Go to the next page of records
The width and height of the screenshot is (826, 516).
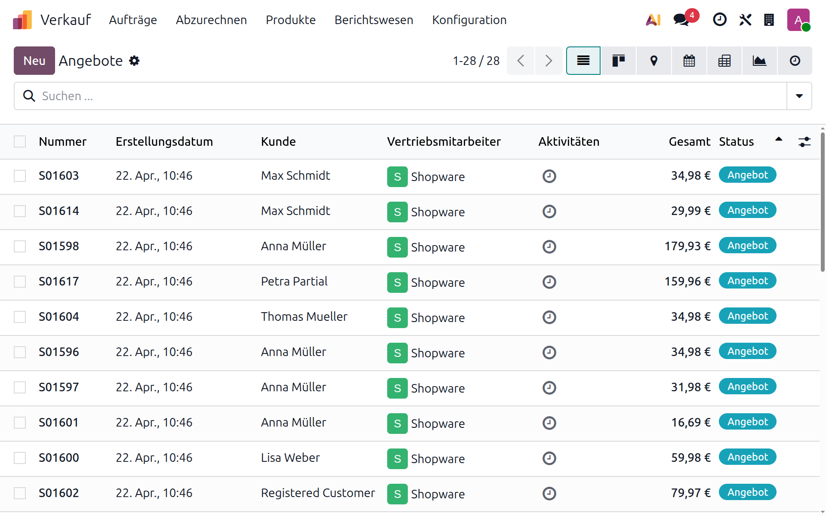pos(549,61)
